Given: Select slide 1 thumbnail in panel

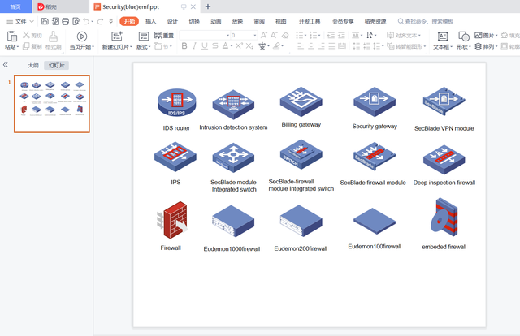Looking at the screenshot, I should [x=52, y=104].
